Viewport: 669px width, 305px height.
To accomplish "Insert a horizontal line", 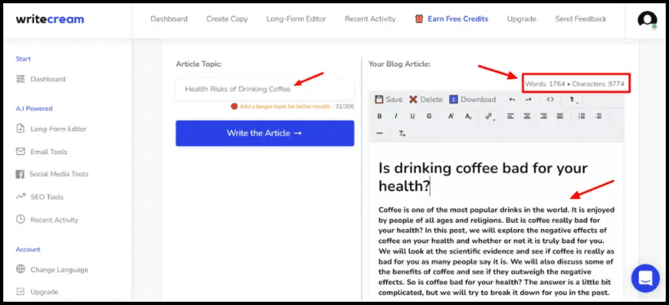I will point(380,133).
